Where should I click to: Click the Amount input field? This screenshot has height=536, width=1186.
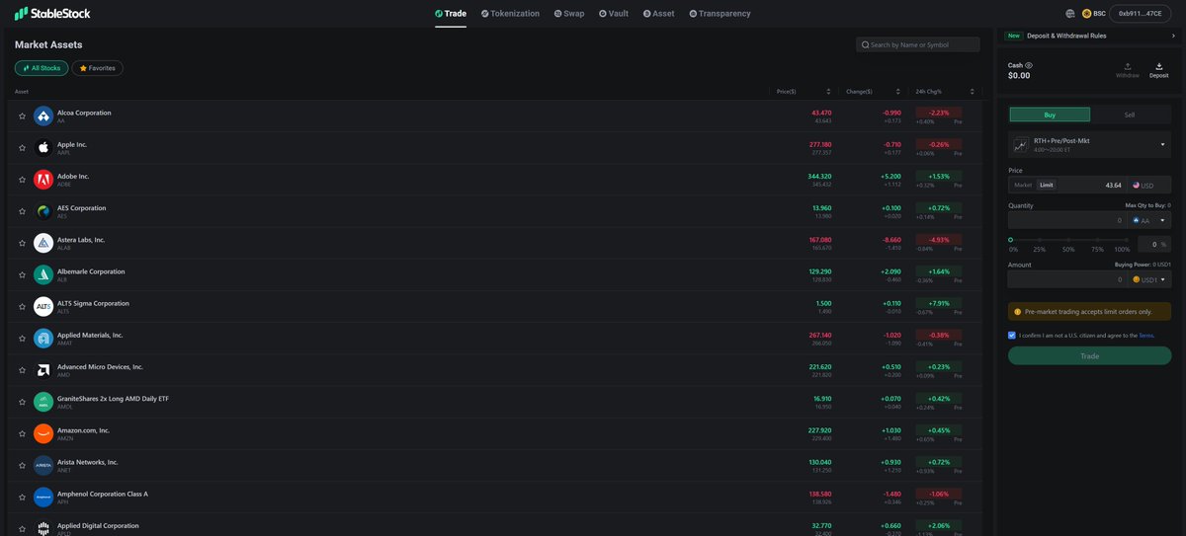(1067, 280)
